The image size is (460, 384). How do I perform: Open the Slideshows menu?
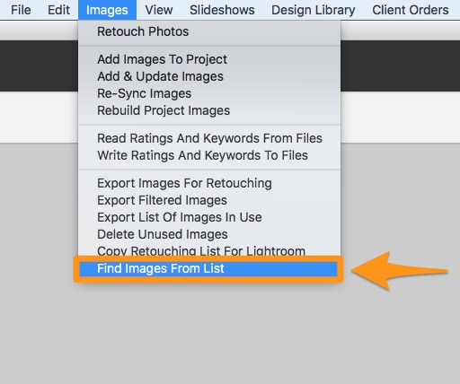click(222, 10)
